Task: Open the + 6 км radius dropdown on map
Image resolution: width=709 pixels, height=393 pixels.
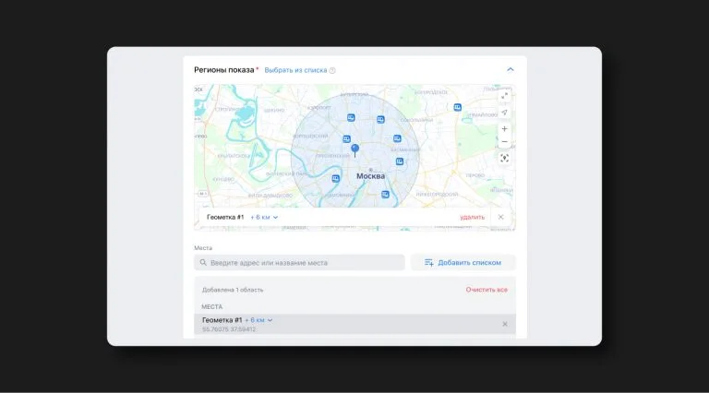Action: pos(264,218)
